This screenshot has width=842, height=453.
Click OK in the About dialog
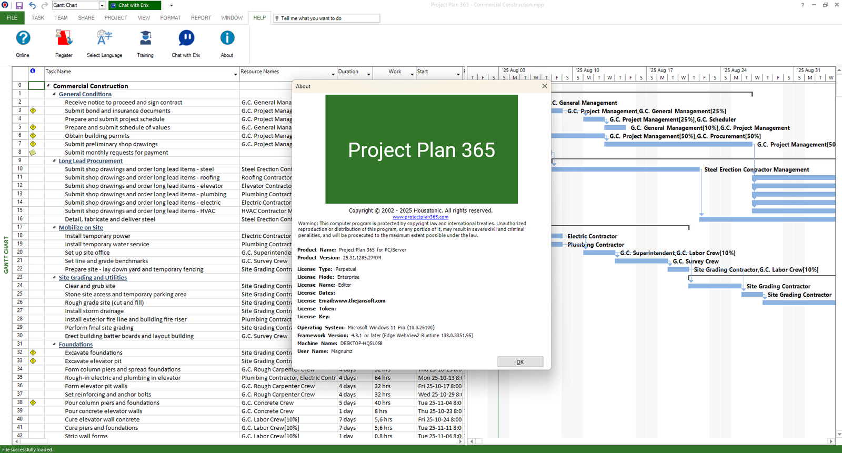click(520, 362)
